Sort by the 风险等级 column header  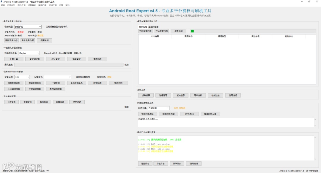(x=255, y=36)
